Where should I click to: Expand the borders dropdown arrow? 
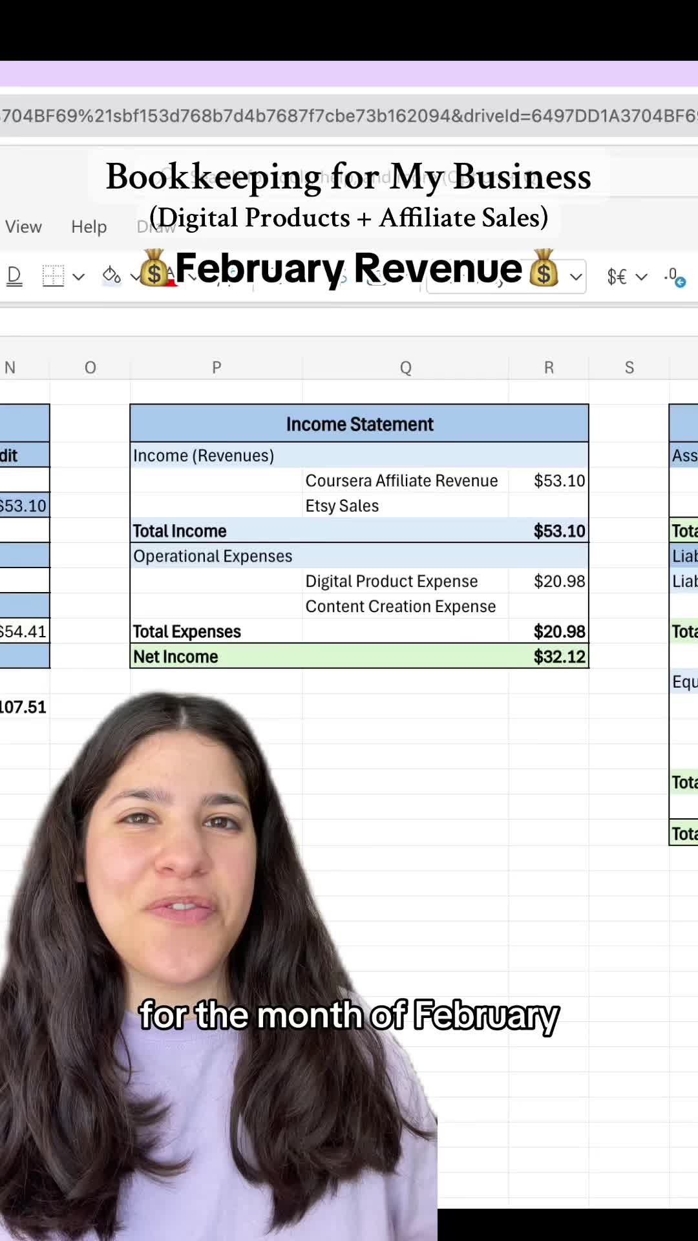point(78,277)
